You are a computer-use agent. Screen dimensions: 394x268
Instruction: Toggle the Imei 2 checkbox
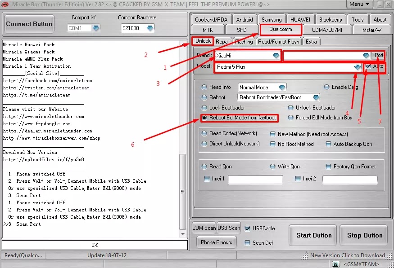tap(298, 179)
